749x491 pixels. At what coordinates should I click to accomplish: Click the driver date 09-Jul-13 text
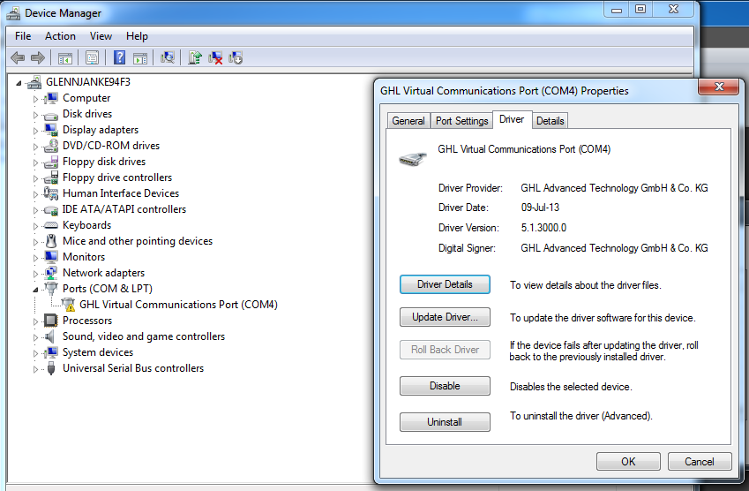tap(540, 208)
